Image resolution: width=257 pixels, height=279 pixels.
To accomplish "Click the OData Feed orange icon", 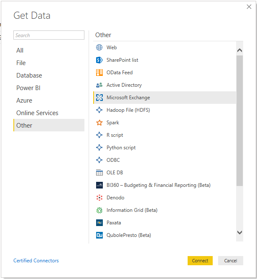I will pyautogui.click(x=99, y=73).
